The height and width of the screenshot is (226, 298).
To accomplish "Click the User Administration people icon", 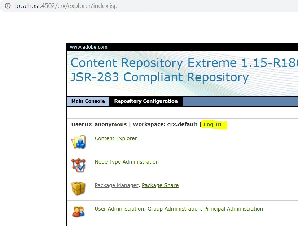I will (78, 212).
